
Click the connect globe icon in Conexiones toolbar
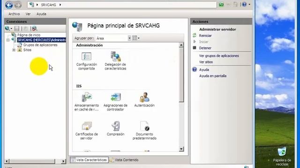[7, 28]
